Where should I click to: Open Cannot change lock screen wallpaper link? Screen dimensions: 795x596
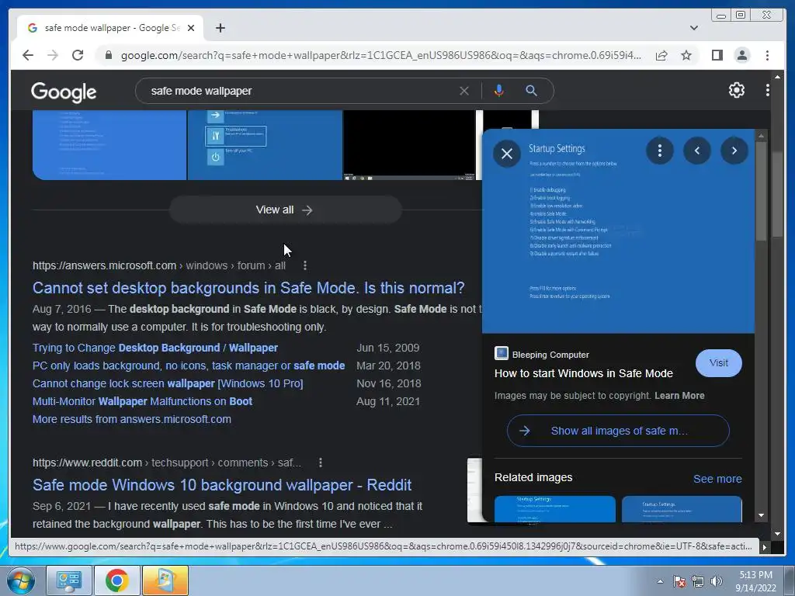(168, 383)
